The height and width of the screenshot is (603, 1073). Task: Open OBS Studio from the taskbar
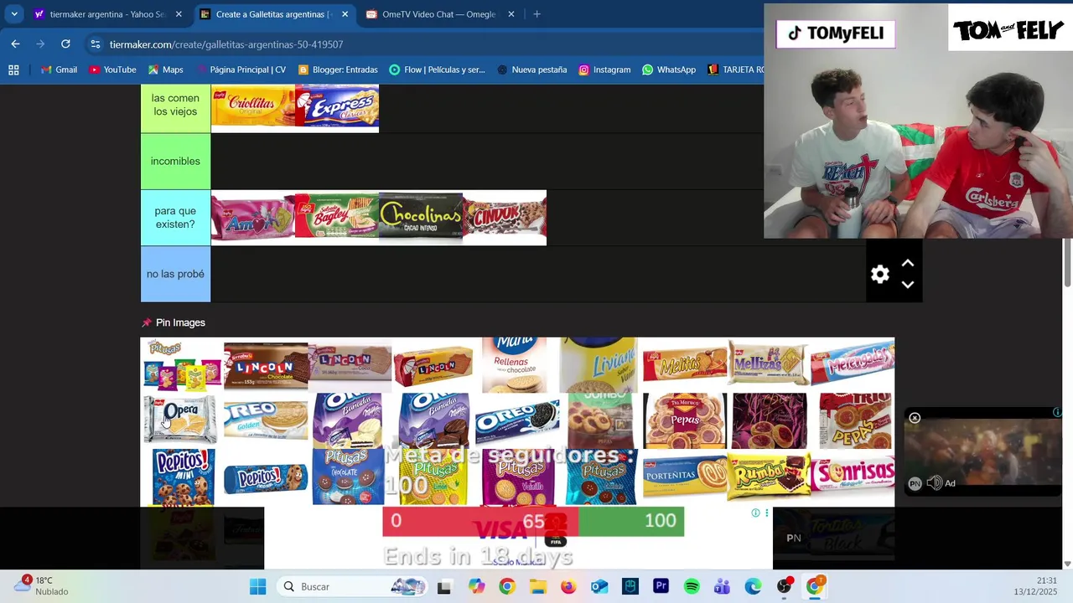784,586
